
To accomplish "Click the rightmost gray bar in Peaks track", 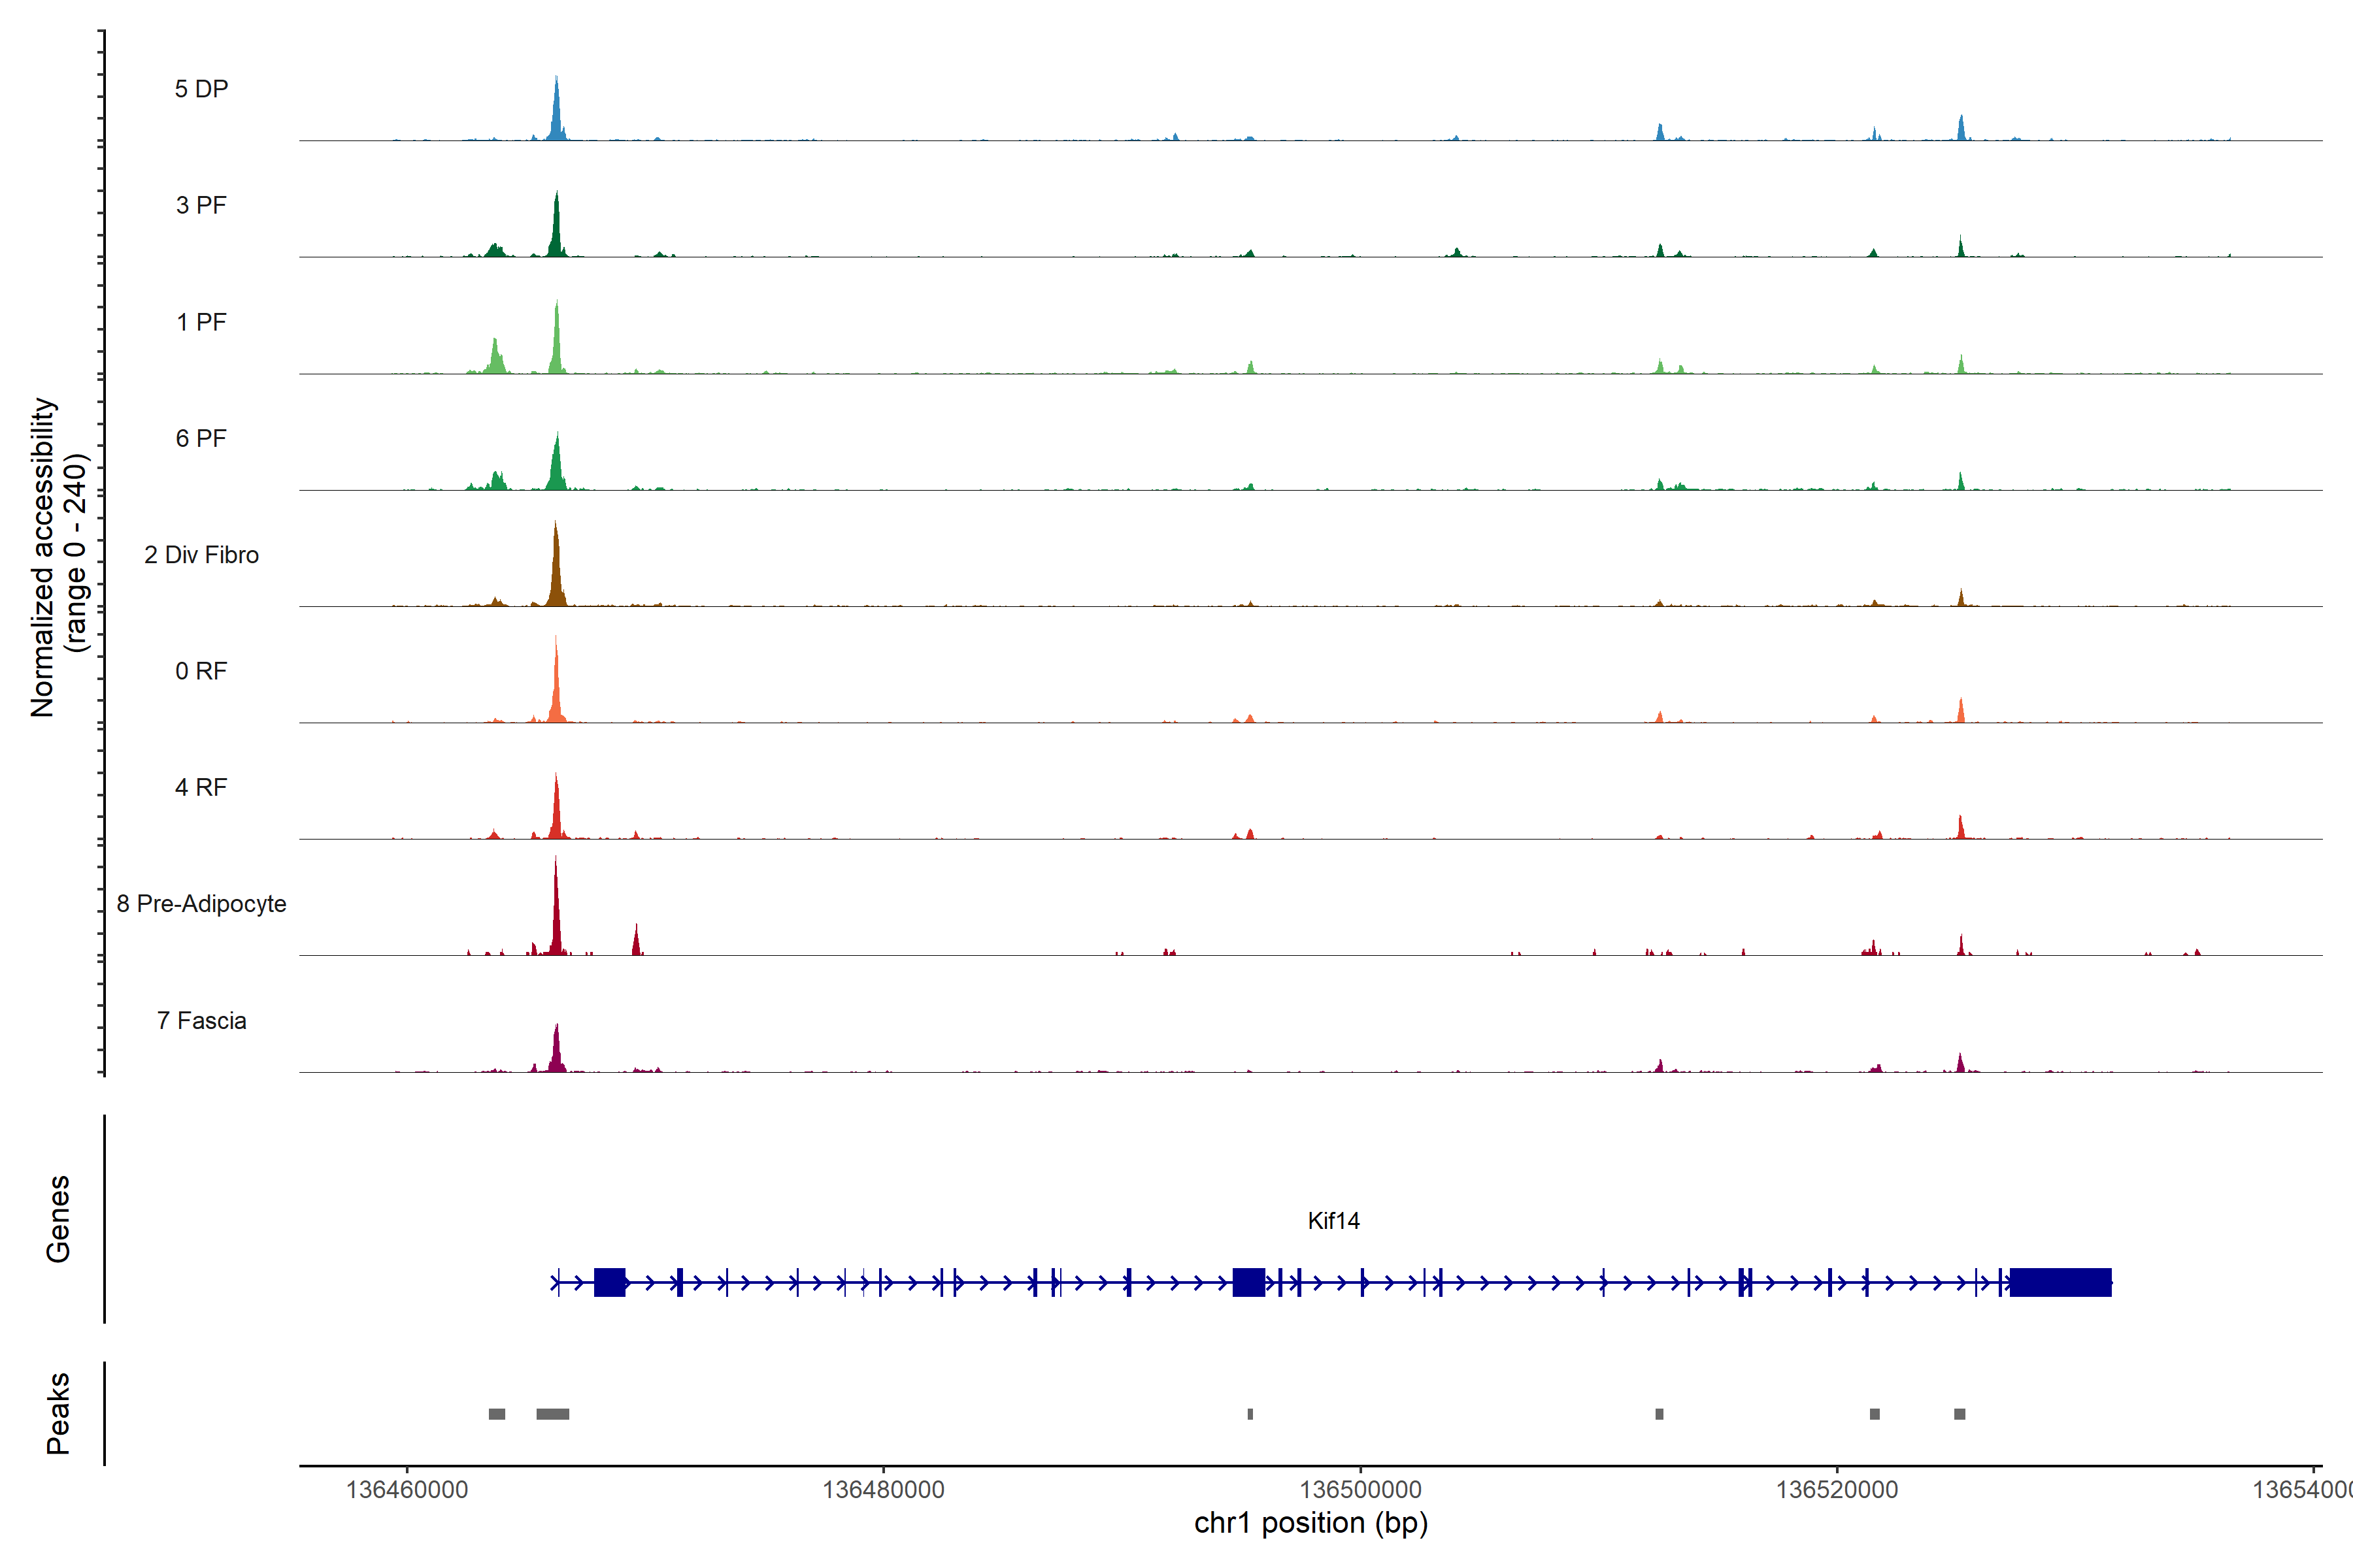I will click(1959, 1414).
